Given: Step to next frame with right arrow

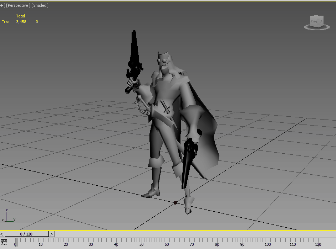Looking at the screenshot, I should pos(52,234).
